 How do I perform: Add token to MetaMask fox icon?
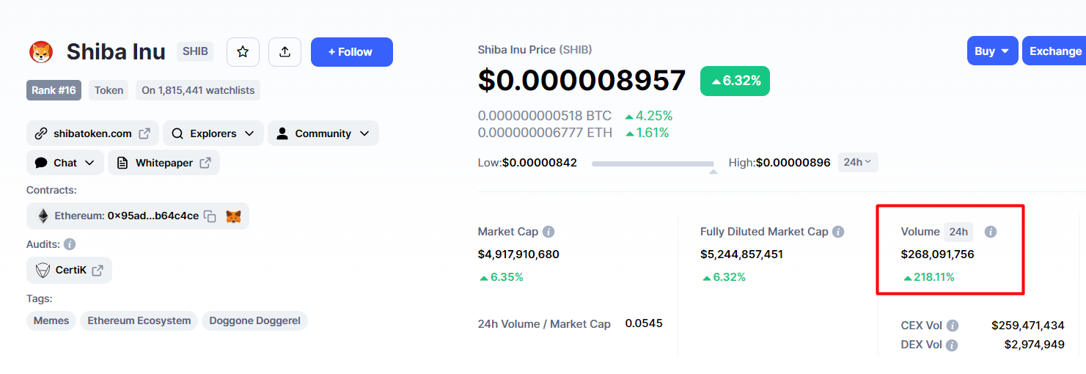(233, 216)
